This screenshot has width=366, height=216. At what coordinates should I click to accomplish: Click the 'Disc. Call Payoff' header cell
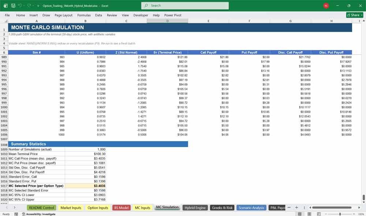pyautogui.click(x=290, y=53)
